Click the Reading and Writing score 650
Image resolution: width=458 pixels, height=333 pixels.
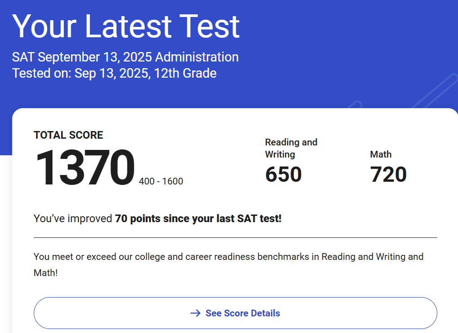coord(283,174)
